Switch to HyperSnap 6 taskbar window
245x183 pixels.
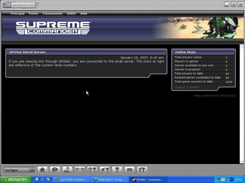(110, 180)
